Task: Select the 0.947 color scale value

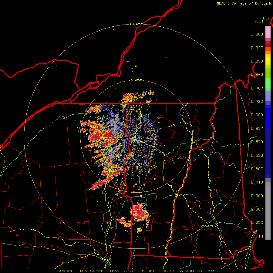Action: click(x=257, y=48)
